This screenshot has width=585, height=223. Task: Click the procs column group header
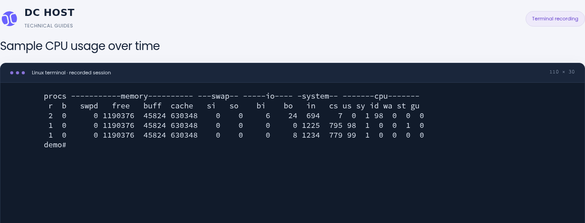[55, 96]
